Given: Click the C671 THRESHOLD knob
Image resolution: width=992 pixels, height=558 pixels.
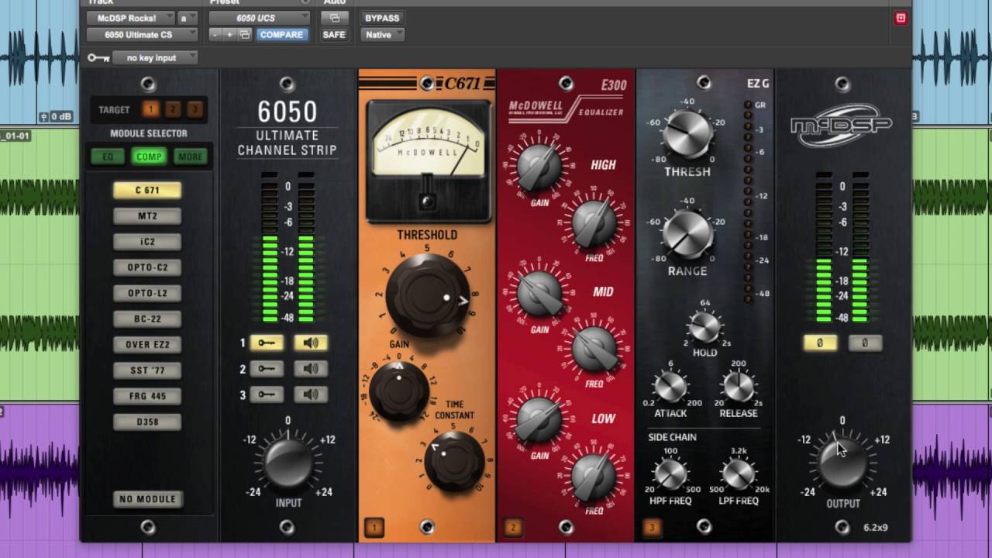Looking at the screenshot, I should coord(427,294).
